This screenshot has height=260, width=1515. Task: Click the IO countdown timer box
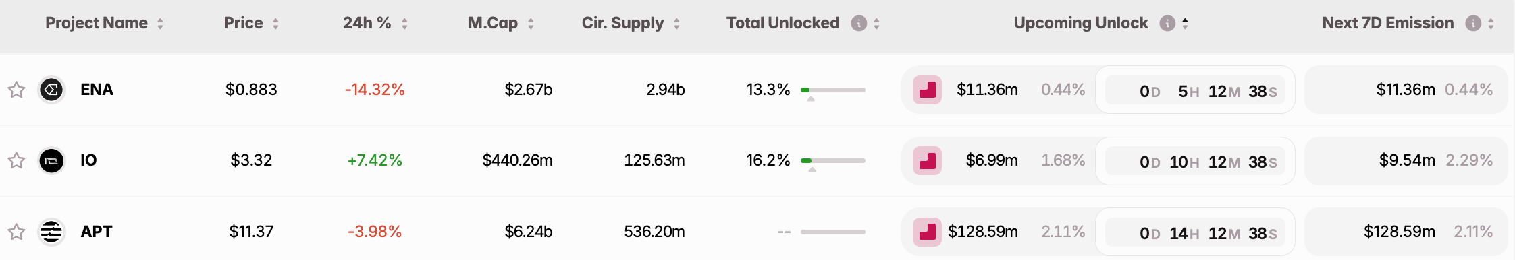(x=1195, y=161)
